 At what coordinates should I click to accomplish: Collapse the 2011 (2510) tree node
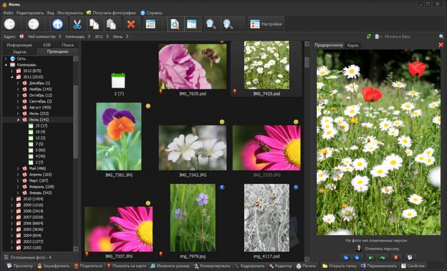click(x=12, y=77)
